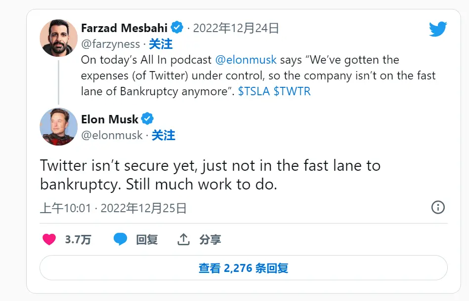This screenshot has height=301, width=469.
Task: Click the @elonmusk handle under Elon Musk
Action: click(x=112, y=135)
